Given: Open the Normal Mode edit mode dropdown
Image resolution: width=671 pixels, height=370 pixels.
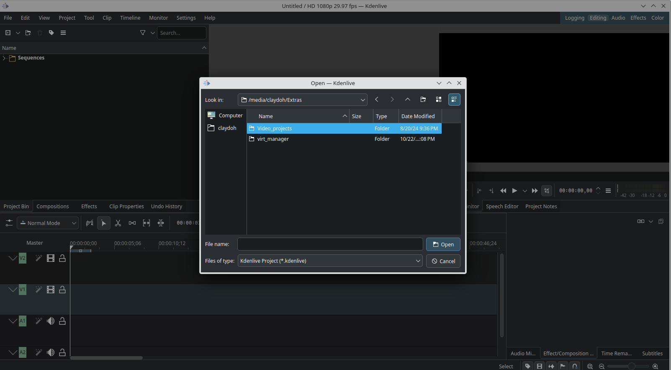Looking at the screenshot, I should 48,223.
